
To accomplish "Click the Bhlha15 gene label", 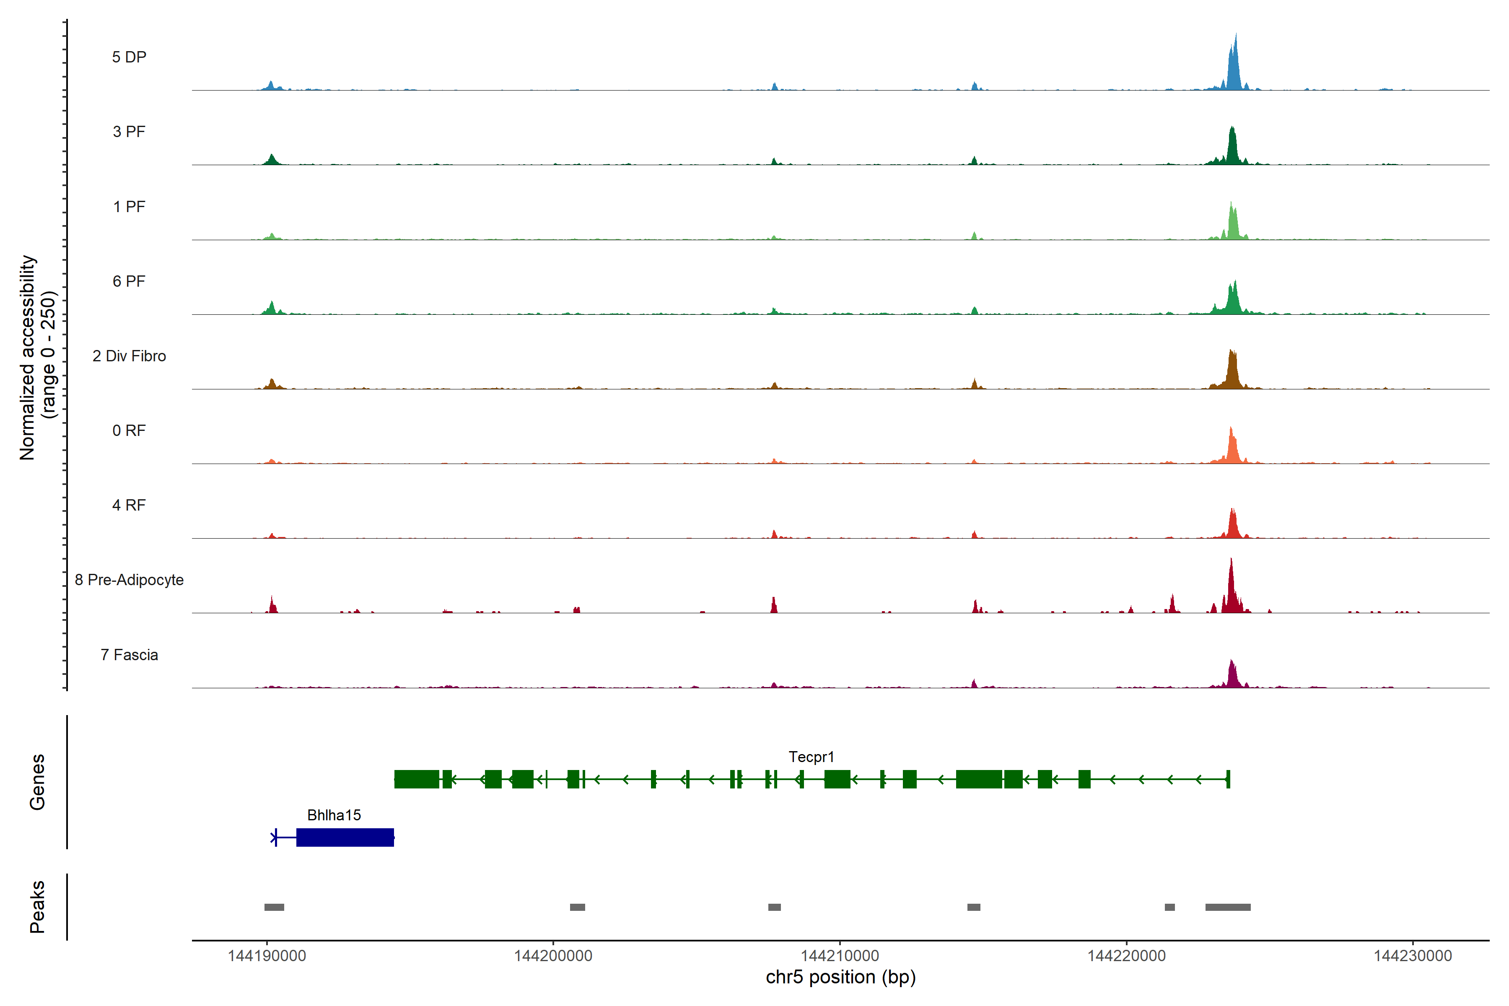I will 334,815.
